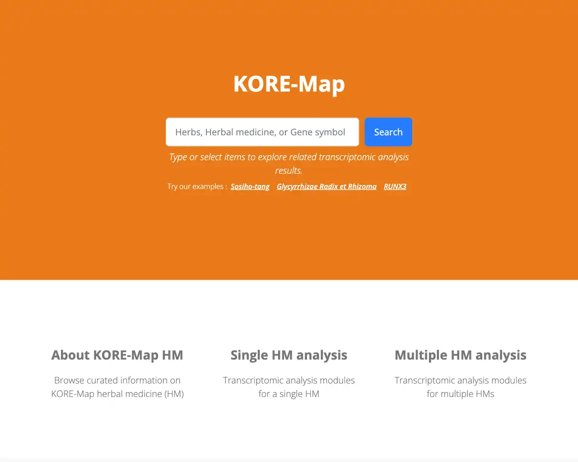Click the 'Type or select items to explore' hint text

[289, 164]
